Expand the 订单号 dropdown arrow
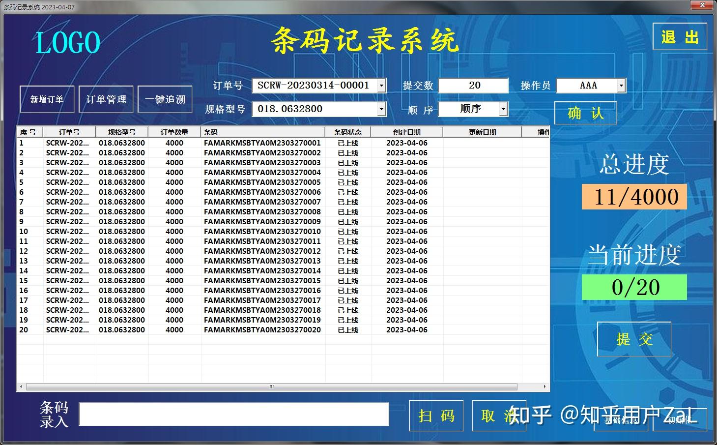 381,86
